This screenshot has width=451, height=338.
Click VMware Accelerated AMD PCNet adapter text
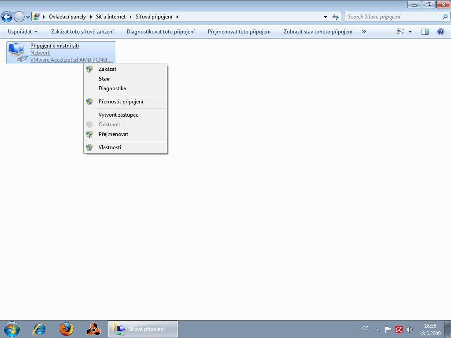pos(71,60)
